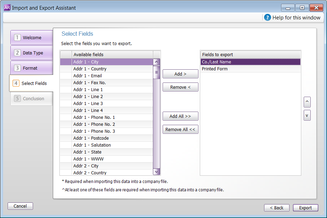Image resolution: width=327 pixels, height=218 pixels.
Task: Click the help question mark icon
Action: (267, 17)
